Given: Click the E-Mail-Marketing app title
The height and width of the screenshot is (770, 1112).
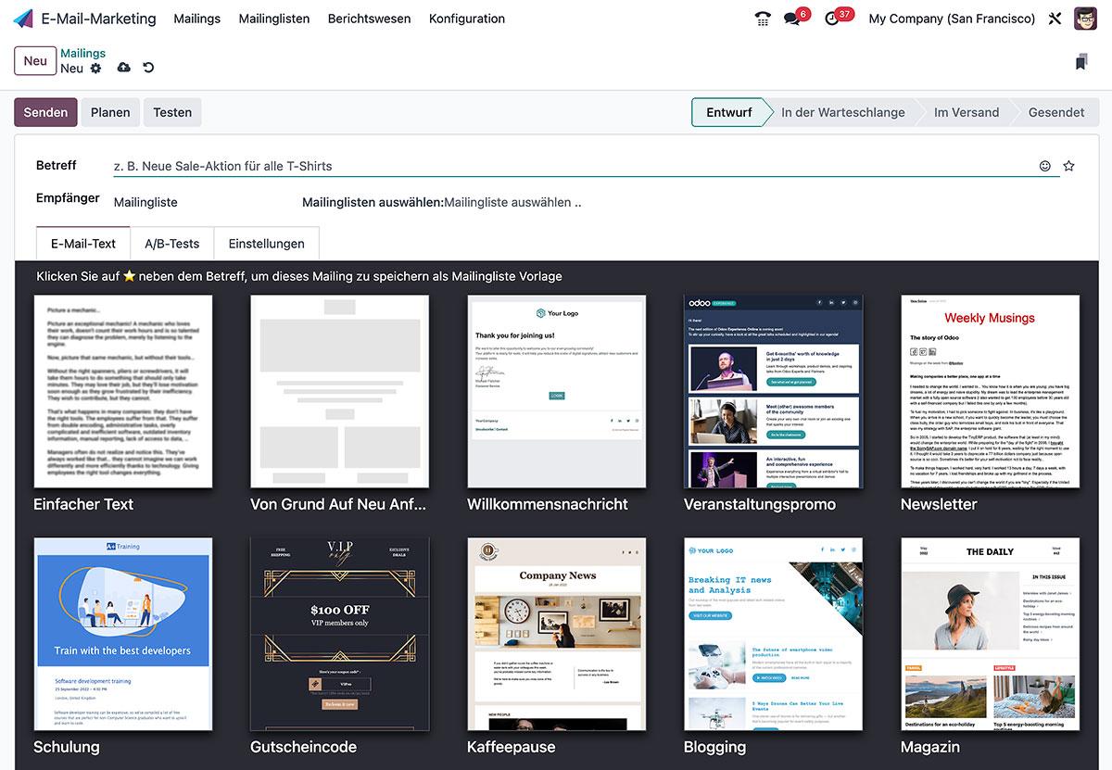Looking at the screenshot, I should (99, 19).
